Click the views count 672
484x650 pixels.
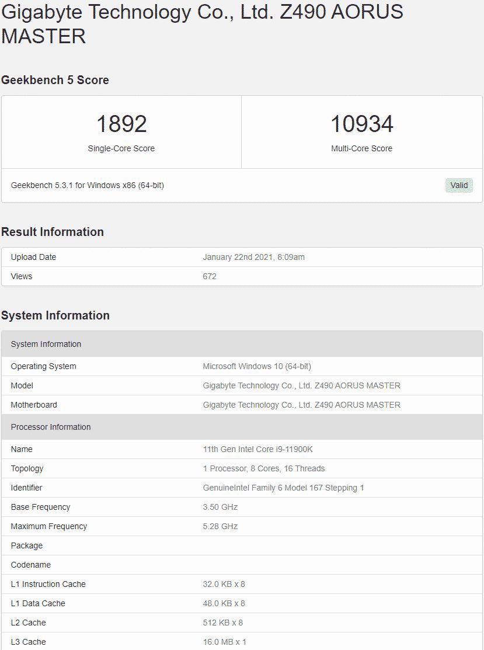pyautogui.click(x=210, y=276)
